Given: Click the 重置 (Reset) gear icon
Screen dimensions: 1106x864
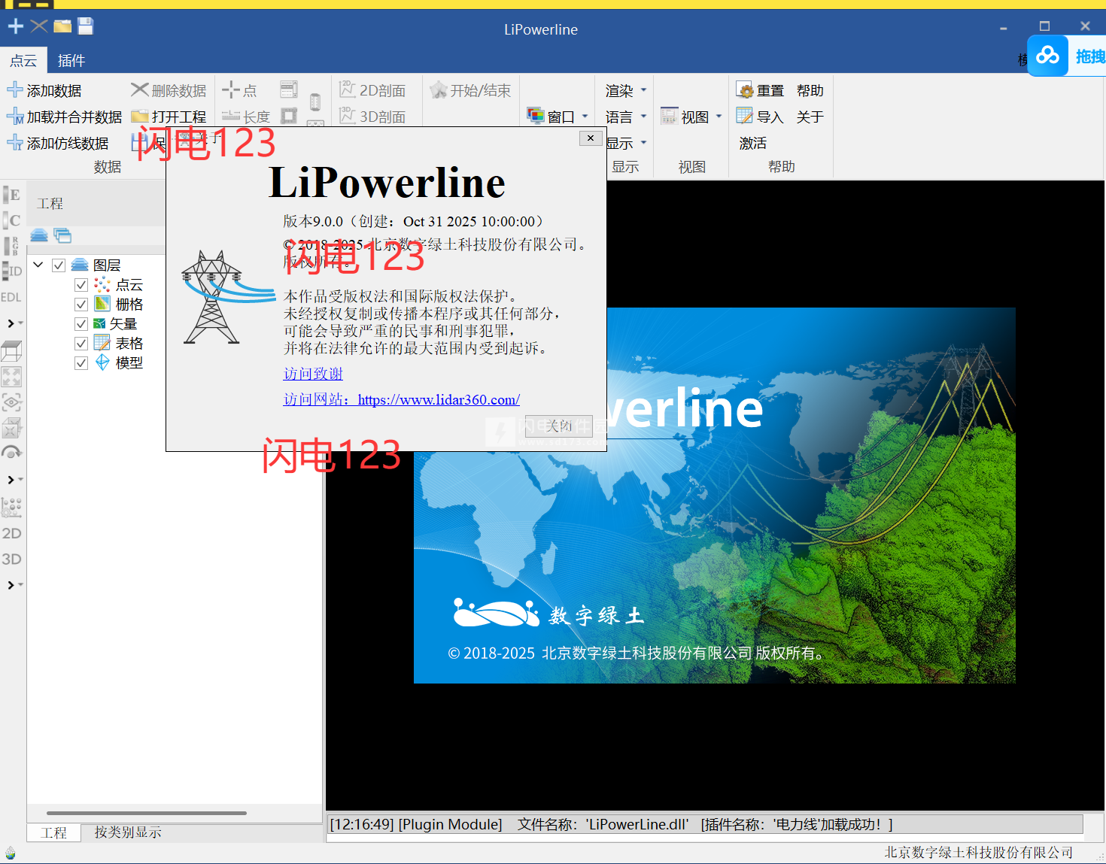Looking at the screenshot, I should coord(745,90).
